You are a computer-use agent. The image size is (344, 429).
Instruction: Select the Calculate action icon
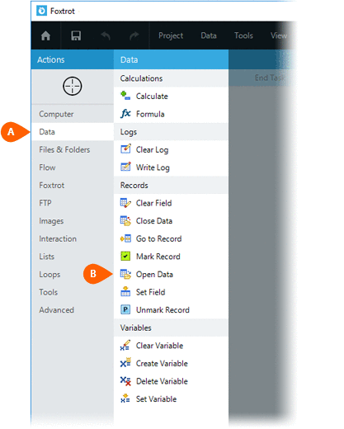pos(125,96)
